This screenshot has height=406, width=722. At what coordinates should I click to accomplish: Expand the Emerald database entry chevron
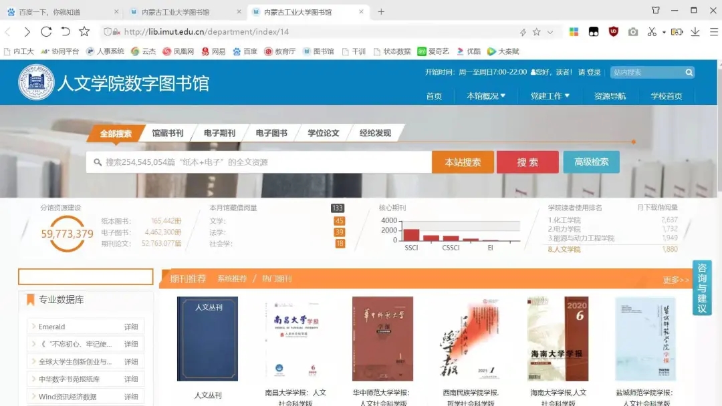click(x=33, y=327)
